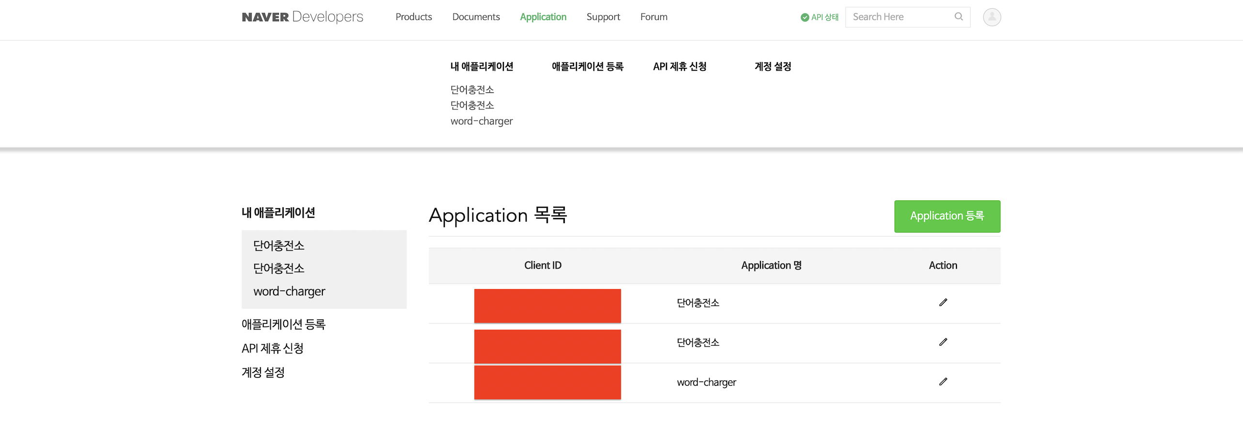The image size is (1243, 424).
Task: Click second 단어충전소 name in table
Action: (698, 343)
